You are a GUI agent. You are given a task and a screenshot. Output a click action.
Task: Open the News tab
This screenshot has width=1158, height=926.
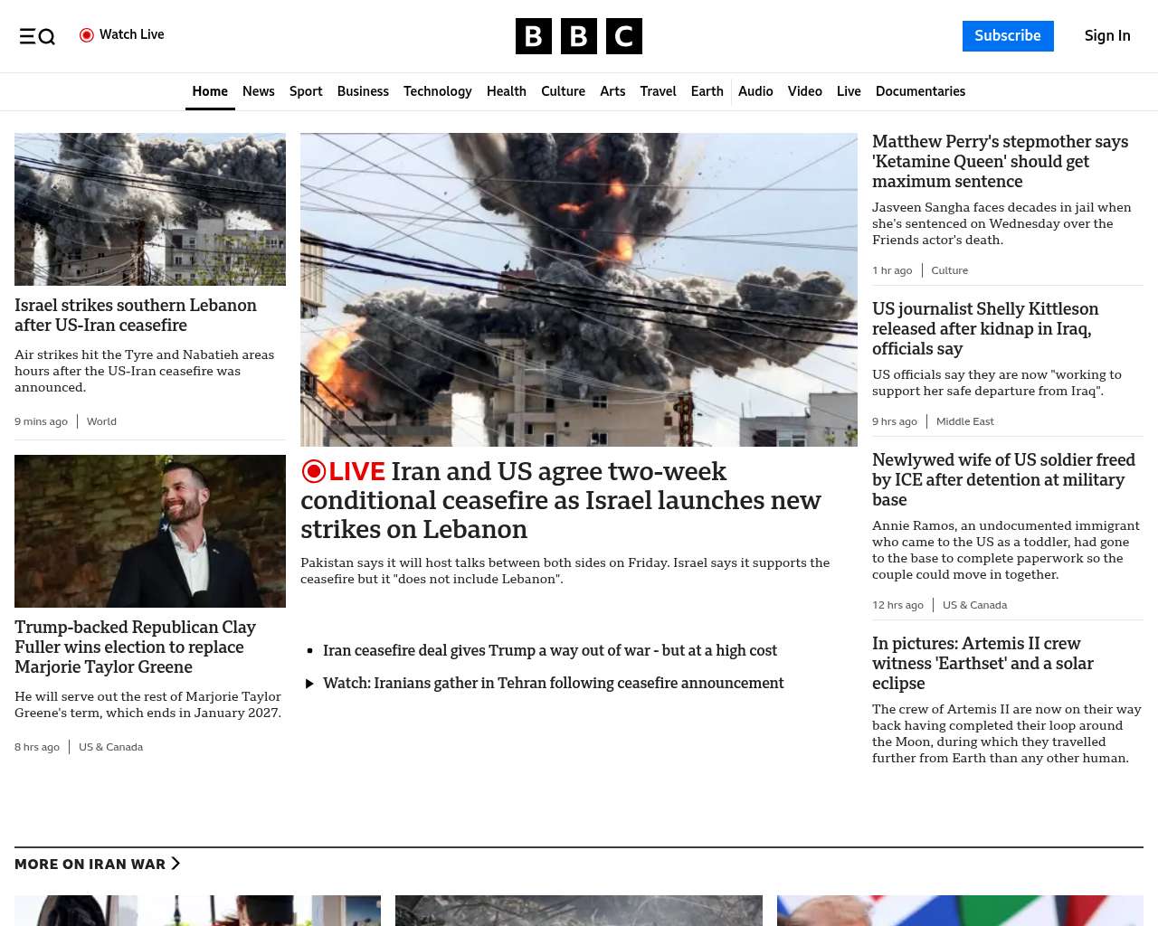click(x=258, y=91)
